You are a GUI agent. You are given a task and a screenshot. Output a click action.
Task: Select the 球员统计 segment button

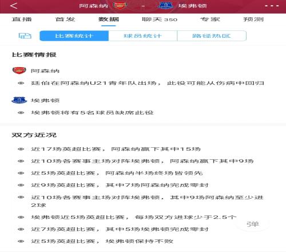143,36
